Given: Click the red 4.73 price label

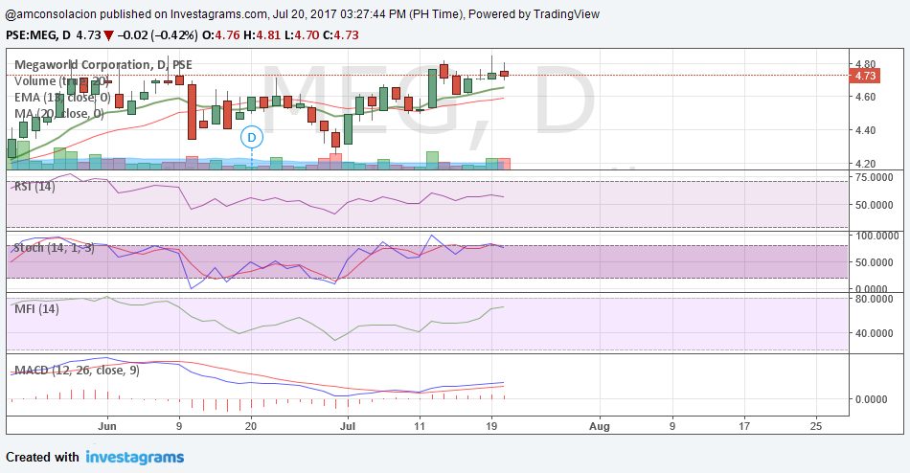Looking at the screenshot, I should (865, 76).
